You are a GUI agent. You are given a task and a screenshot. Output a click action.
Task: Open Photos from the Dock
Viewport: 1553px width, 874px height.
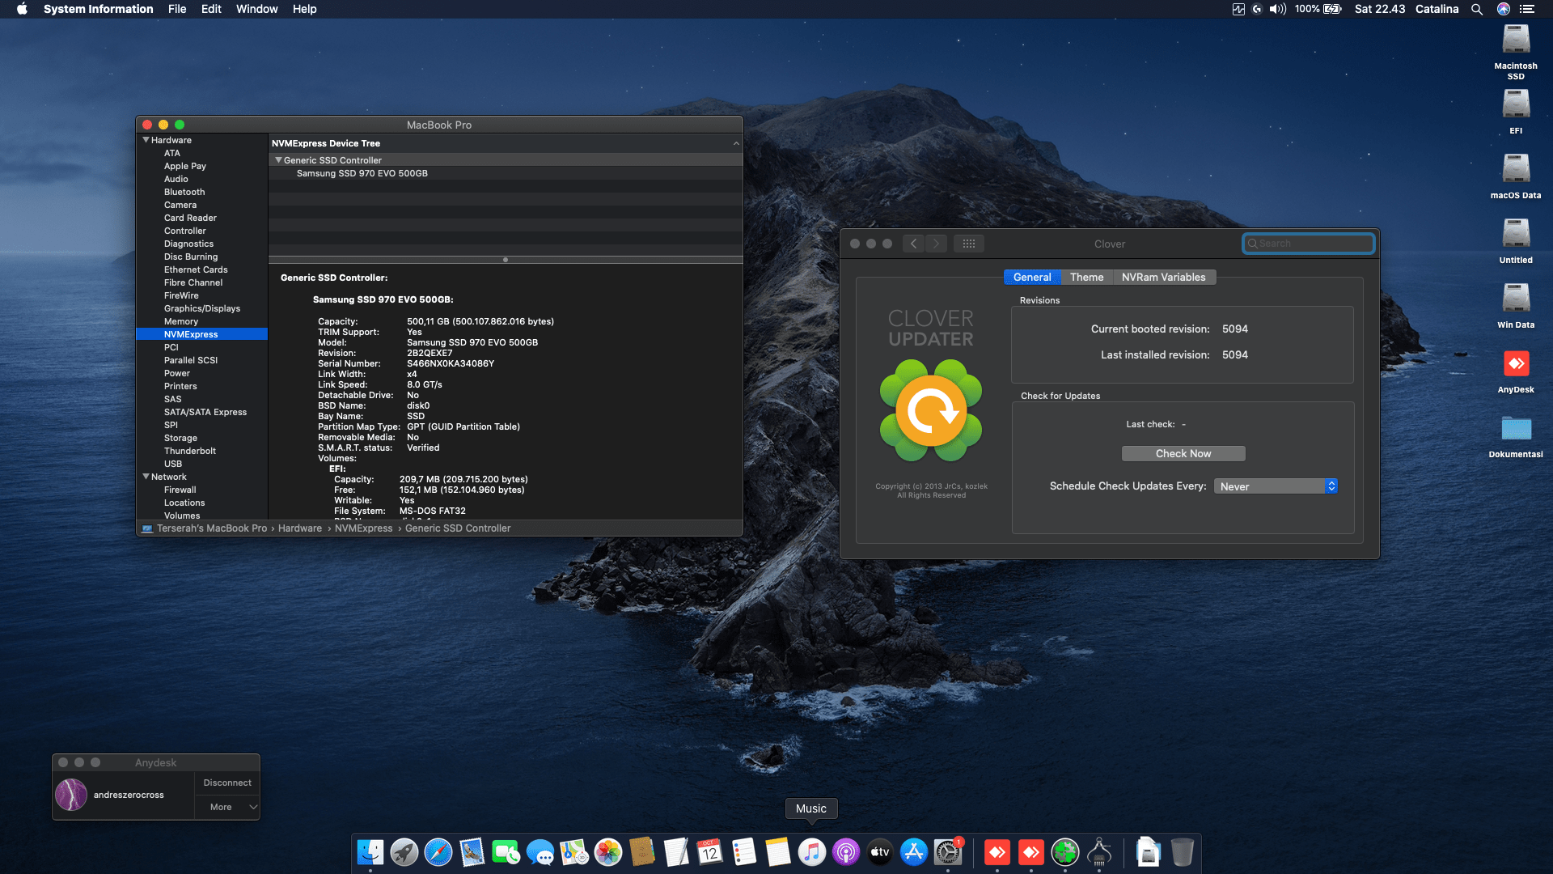608,852
